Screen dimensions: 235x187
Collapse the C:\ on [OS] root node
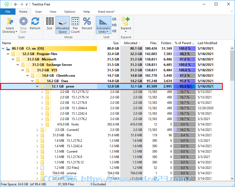coord(3,49)
